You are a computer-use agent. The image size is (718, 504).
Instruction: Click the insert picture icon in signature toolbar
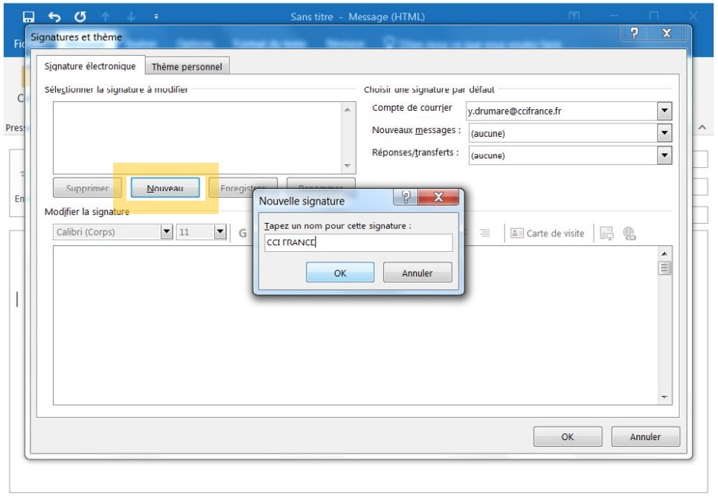606,233
